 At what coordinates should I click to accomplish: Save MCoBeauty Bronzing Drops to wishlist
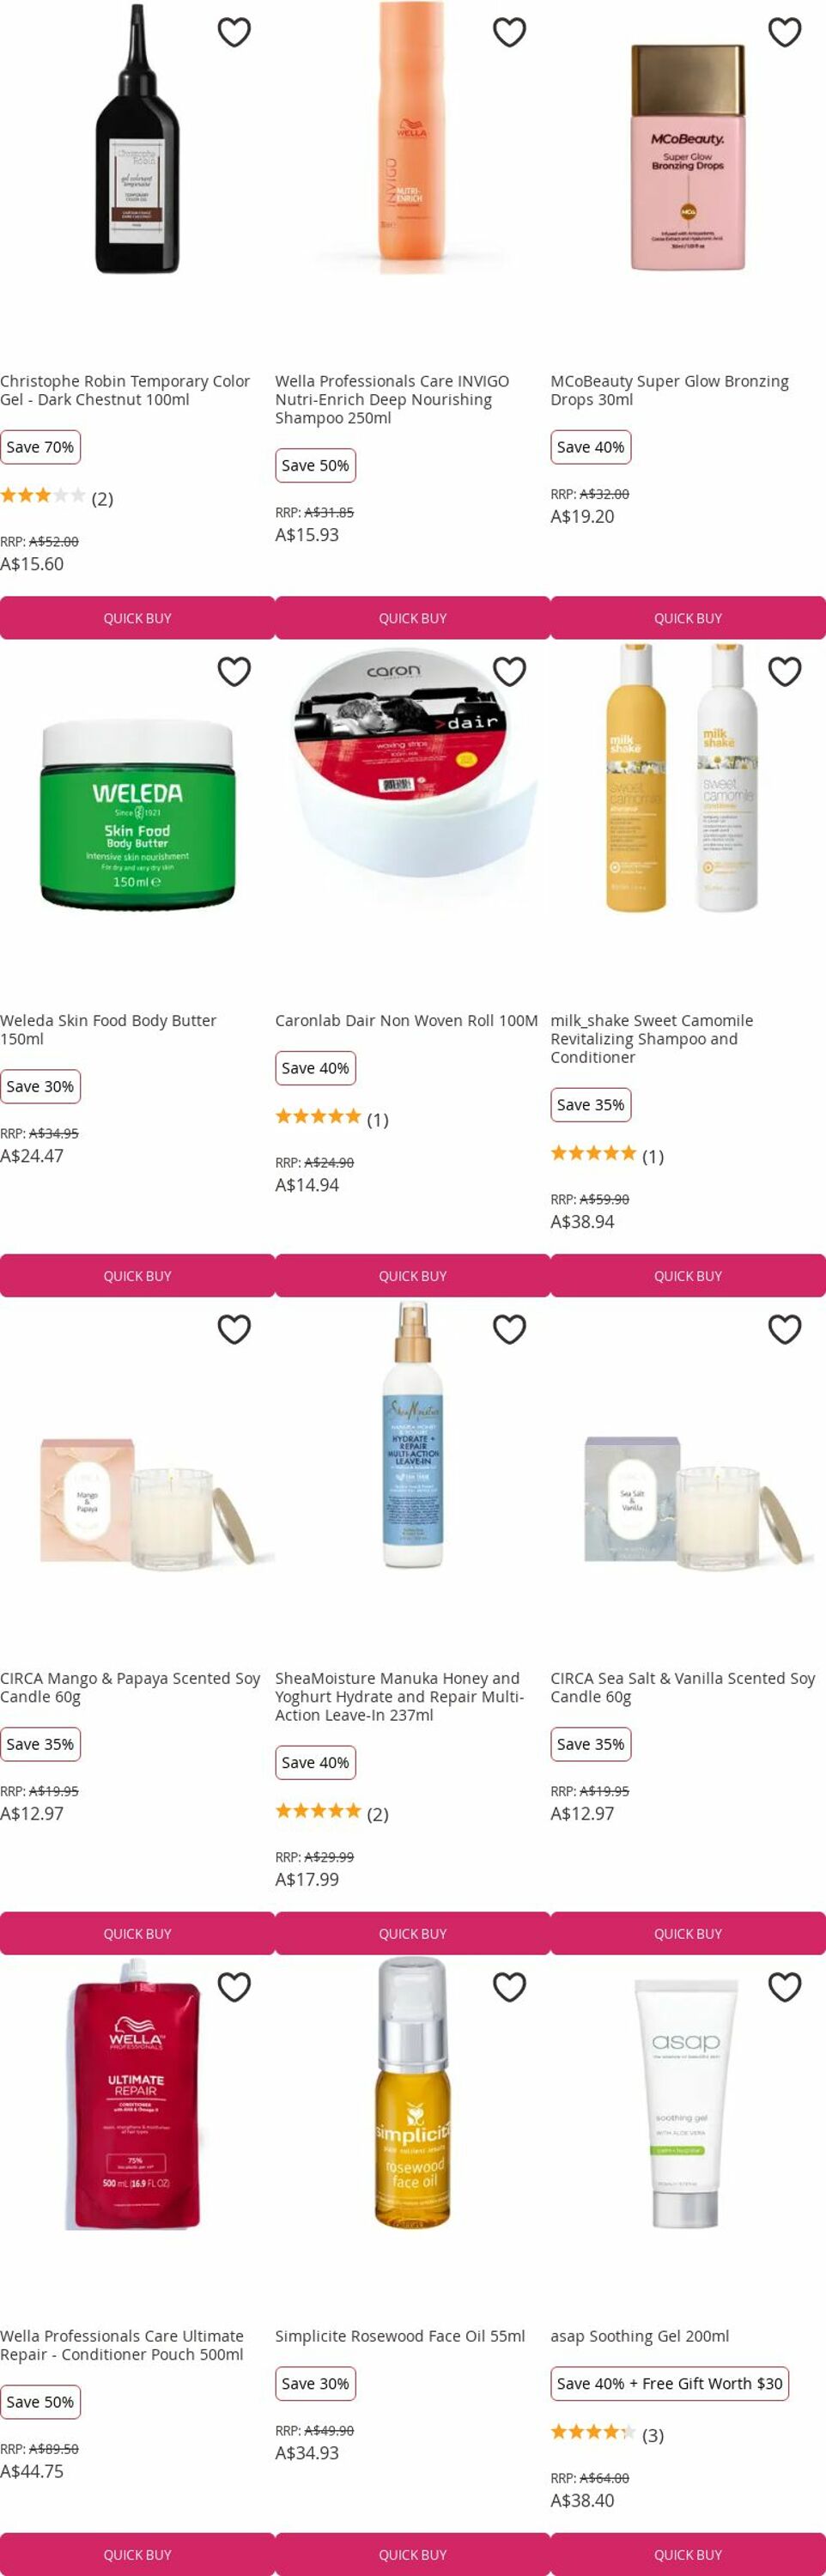(x=784, y=32)
